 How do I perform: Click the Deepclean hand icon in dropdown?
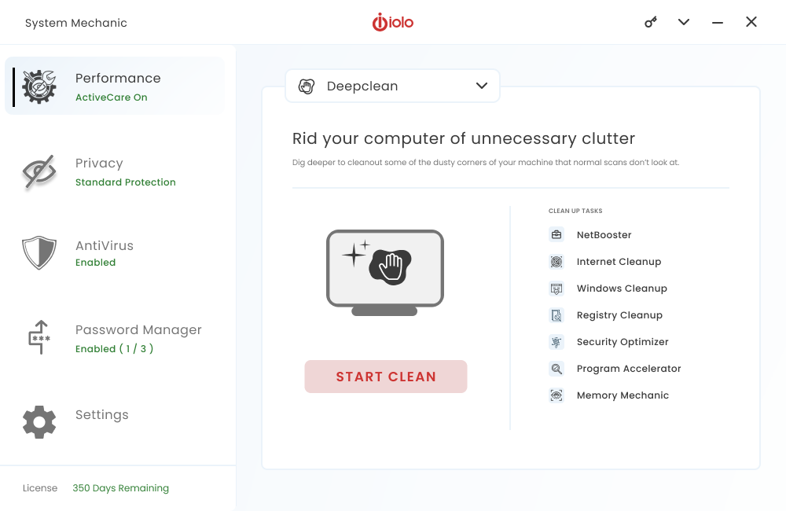307,86
